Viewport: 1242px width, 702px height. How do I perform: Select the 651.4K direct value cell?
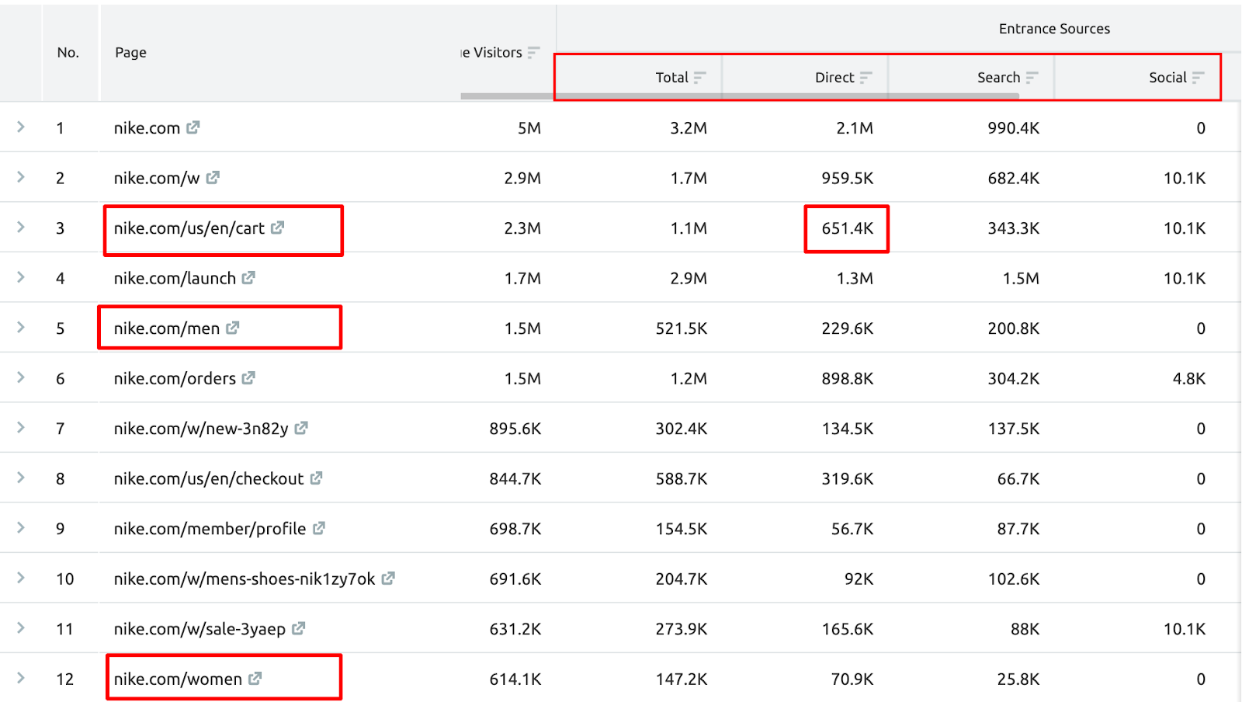pyautogui.click(x=847, y=228)
